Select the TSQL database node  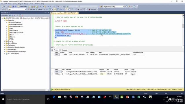point(12,39)
